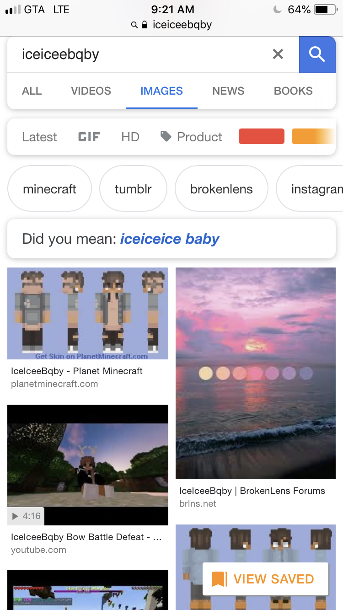
Task: Tap the lock icon in address bar
Action: pos(145,25)
